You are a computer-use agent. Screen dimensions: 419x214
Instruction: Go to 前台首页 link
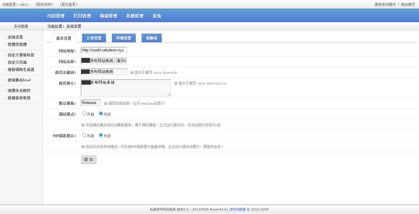coord(408,4)
